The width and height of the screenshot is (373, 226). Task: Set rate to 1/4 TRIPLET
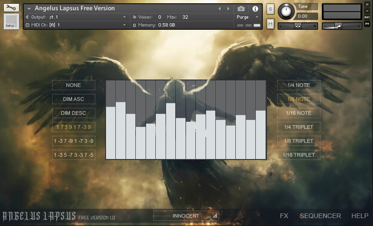point(299,127)
